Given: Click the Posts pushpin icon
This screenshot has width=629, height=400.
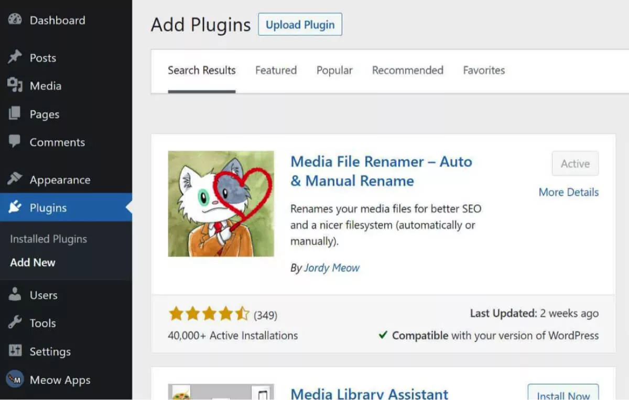Looking at the screenshot, I should [15, 58].
